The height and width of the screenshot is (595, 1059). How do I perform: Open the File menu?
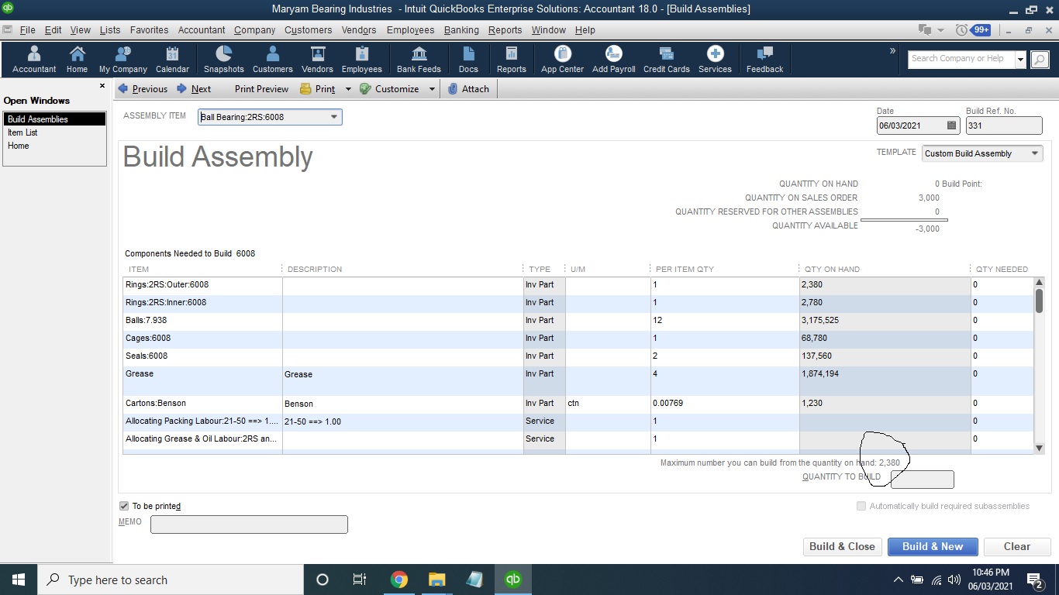coord(27,30)
